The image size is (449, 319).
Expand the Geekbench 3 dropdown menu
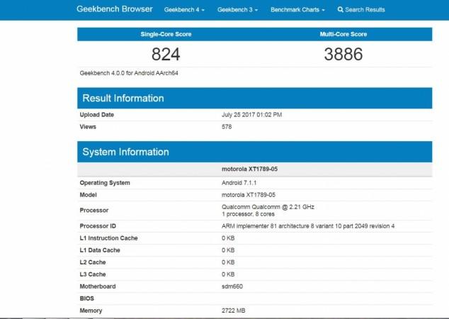click(x=237, y=10)
